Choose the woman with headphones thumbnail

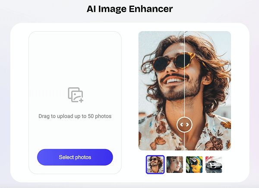175,165
